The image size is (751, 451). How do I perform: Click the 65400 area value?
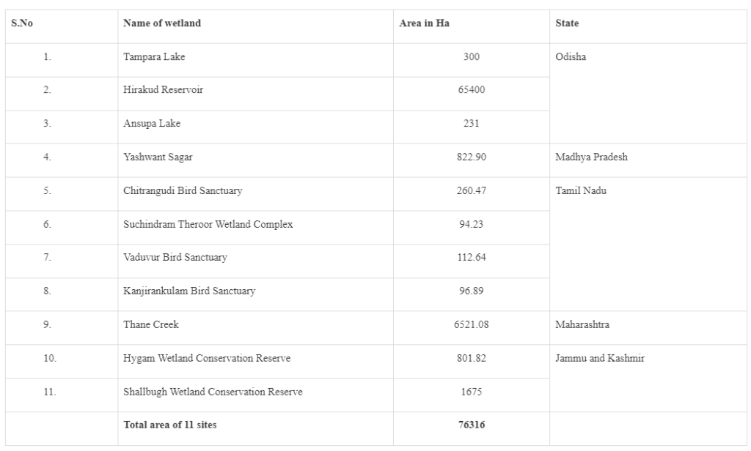pyautogui.click(x=472, y=91)
